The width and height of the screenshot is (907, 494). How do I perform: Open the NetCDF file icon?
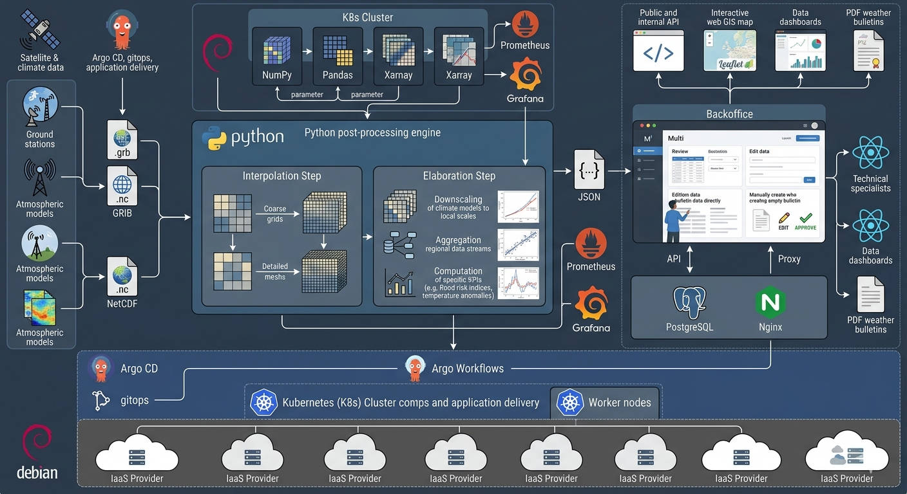click(122, 277)
